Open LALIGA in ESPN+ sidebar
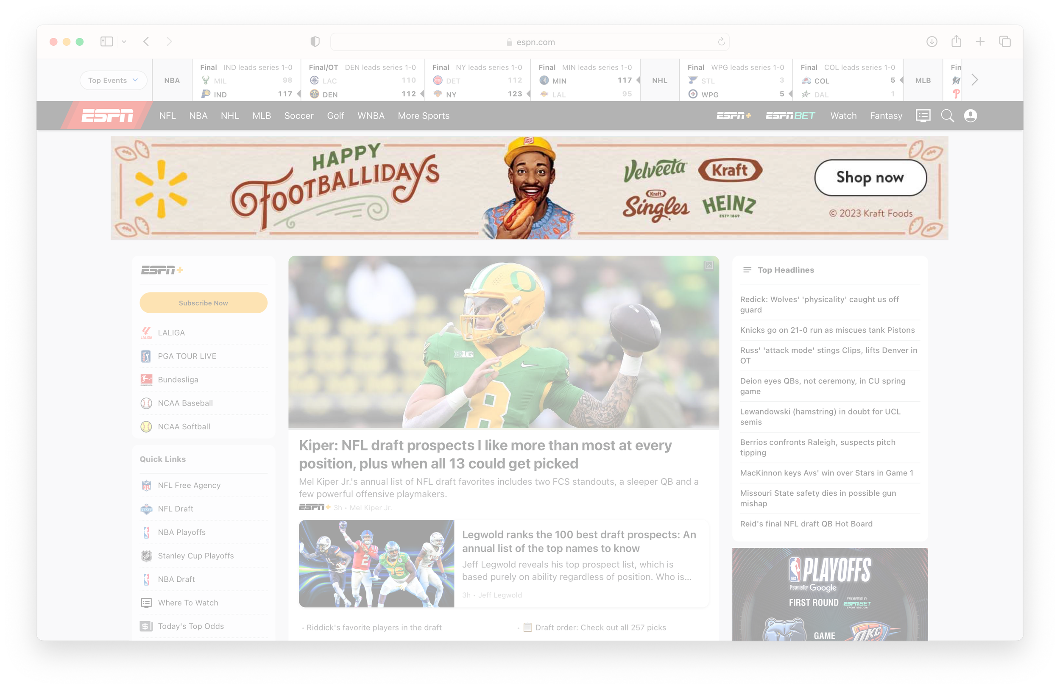 pos(204,333)
